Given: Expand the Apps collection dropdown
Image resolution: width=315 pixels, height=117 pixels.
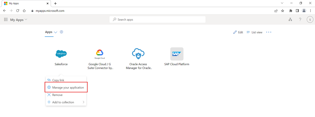Looking at the screenshot, I should (55, 32).
